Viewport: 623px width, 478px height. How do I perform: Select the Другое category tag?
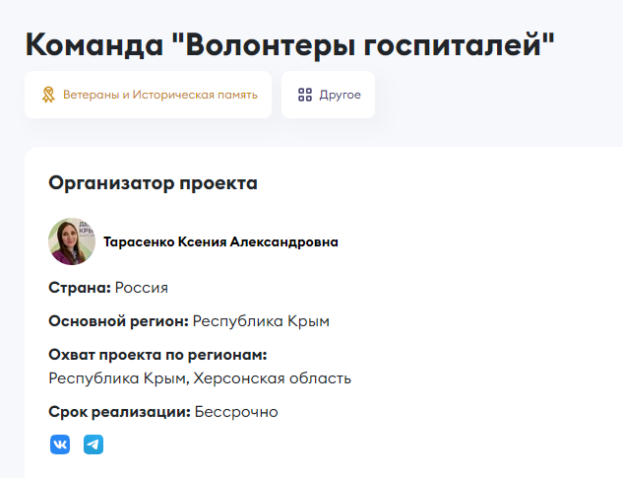tap(328, 95)
